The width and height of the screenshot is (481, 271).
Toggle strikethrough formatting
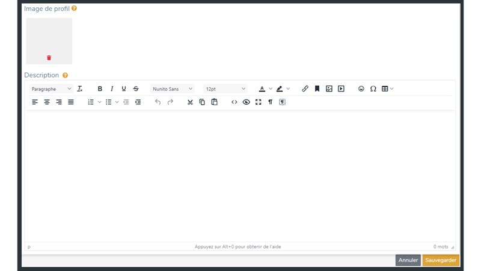136,89
